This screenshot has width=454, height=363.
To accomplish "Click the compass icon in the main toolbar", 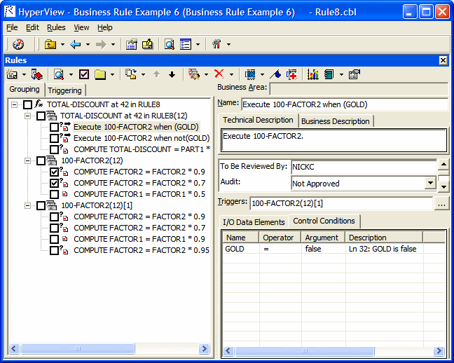I will [x=18, y=44].
